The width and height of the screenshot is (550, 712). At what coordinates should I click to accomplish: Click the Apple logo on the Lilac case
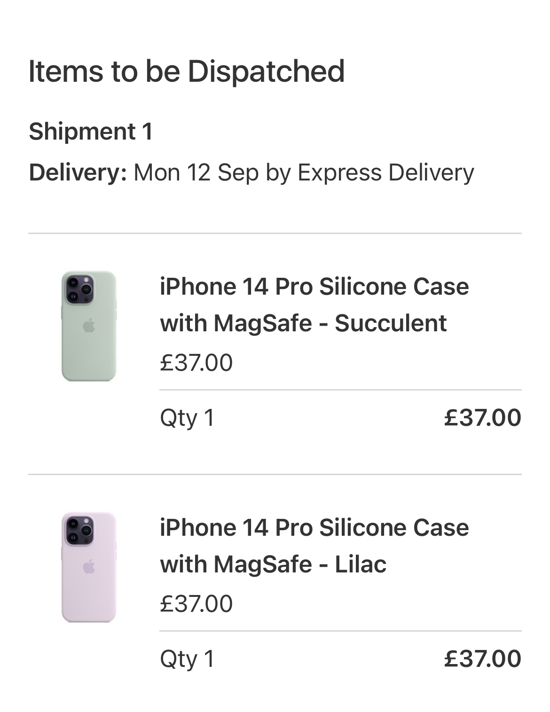(x=89, y=567)
